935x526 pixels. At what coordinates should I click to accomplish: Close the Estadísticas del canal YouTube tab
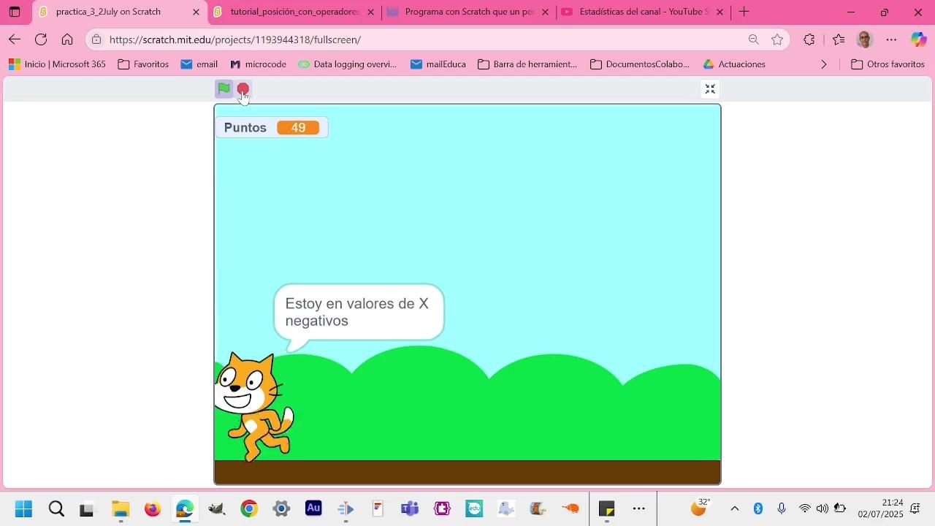[x=720, y=12]
